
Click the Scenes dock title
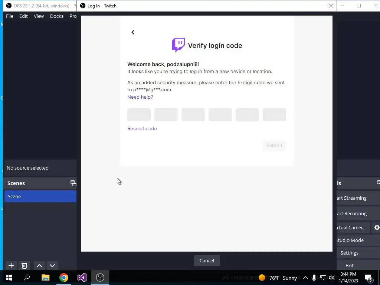click(x=16, y=183)
